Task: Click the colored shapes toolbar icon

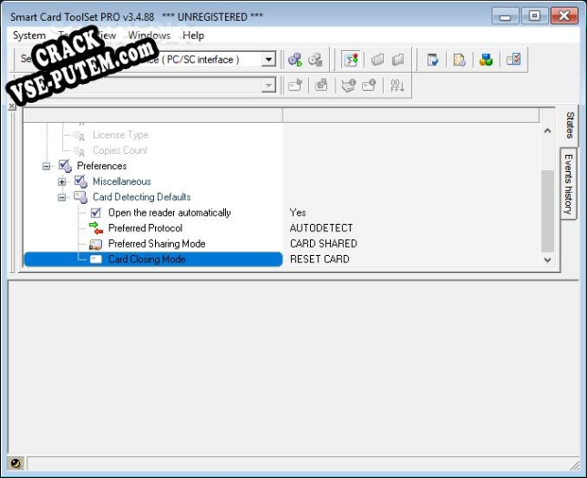Action: click(486, 59)
